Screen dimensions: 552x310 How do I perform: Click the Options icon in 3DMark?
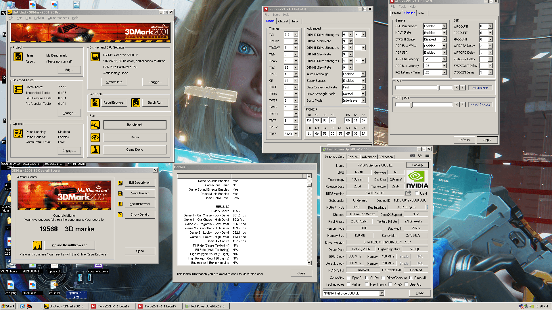(x=18, y=133)
